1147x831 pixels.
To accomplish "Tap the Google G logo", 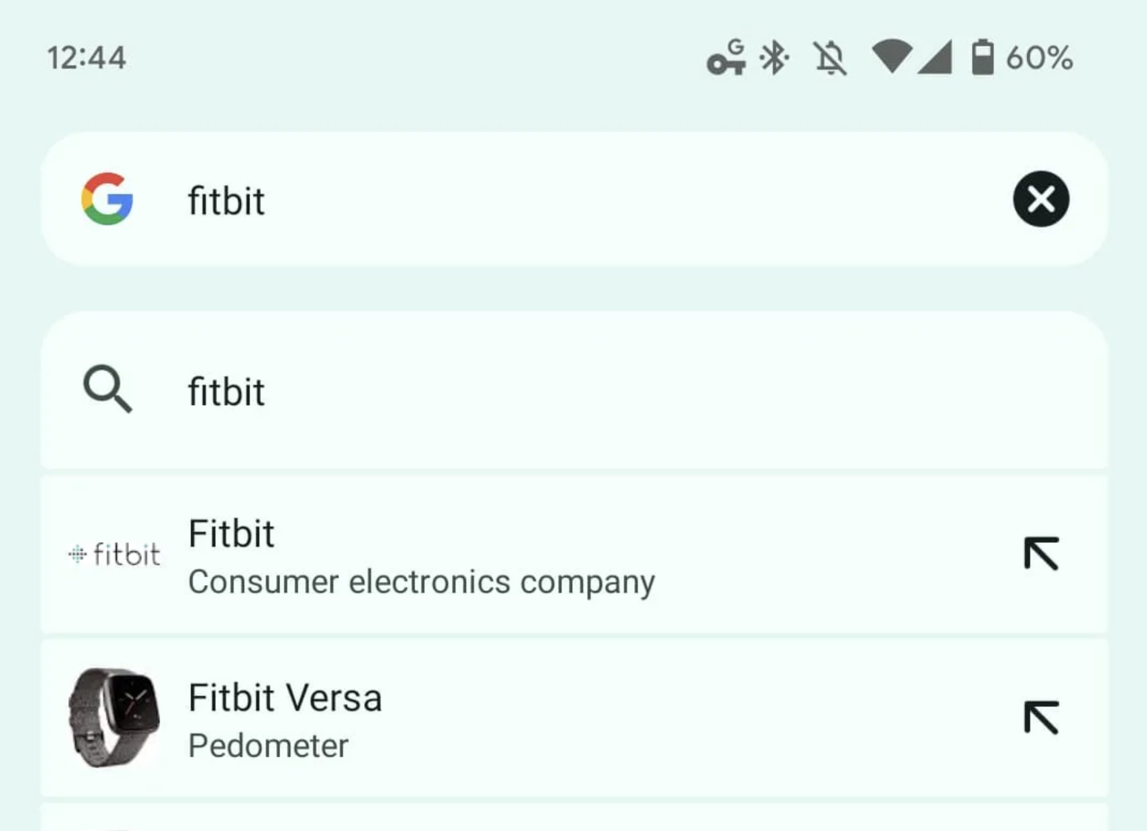I will [107, 199].
